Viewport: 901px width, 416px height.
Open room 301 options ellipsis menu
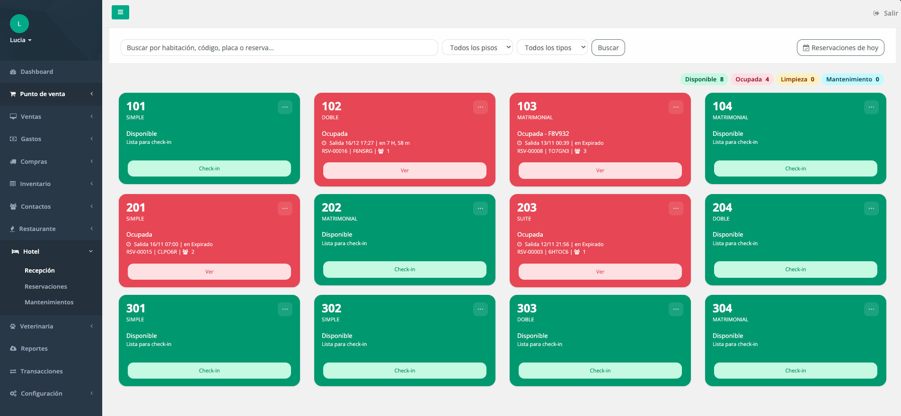point(285,309)
